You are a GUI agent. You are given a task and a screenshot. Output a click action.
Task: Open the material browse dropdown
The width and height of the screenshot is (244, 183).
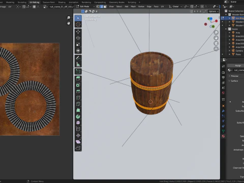pos(230,70)
